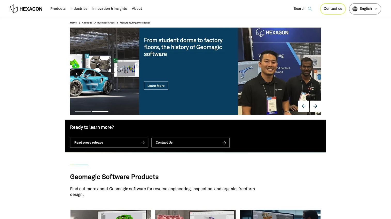Go to previous carousel slide arrow
The width and height of the screenshot is (391, 219).
pos(304,106)
